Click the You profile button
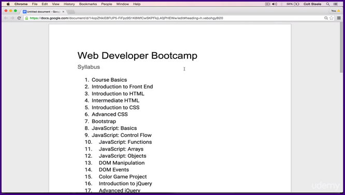This screenshot has height=195, width=345. click(335, 11)
